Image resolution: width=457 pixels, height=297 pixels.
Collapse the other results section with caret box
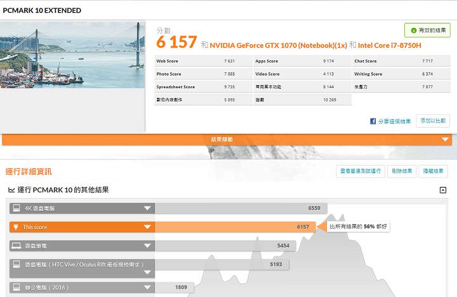(x=442, y=190)
